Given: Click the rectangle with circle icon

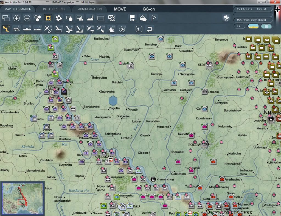Looking at the screenshot, I should pos(69,18).
